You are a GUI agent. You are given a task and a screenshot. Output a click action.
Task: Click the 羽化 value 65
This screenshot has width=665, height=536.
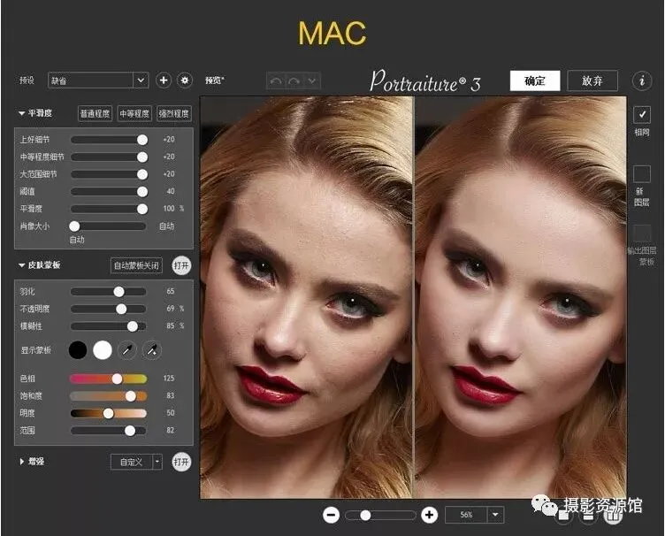[x=171, y=291]
